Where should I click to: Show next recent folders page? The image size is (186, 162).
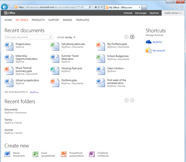tap(132, 100)
